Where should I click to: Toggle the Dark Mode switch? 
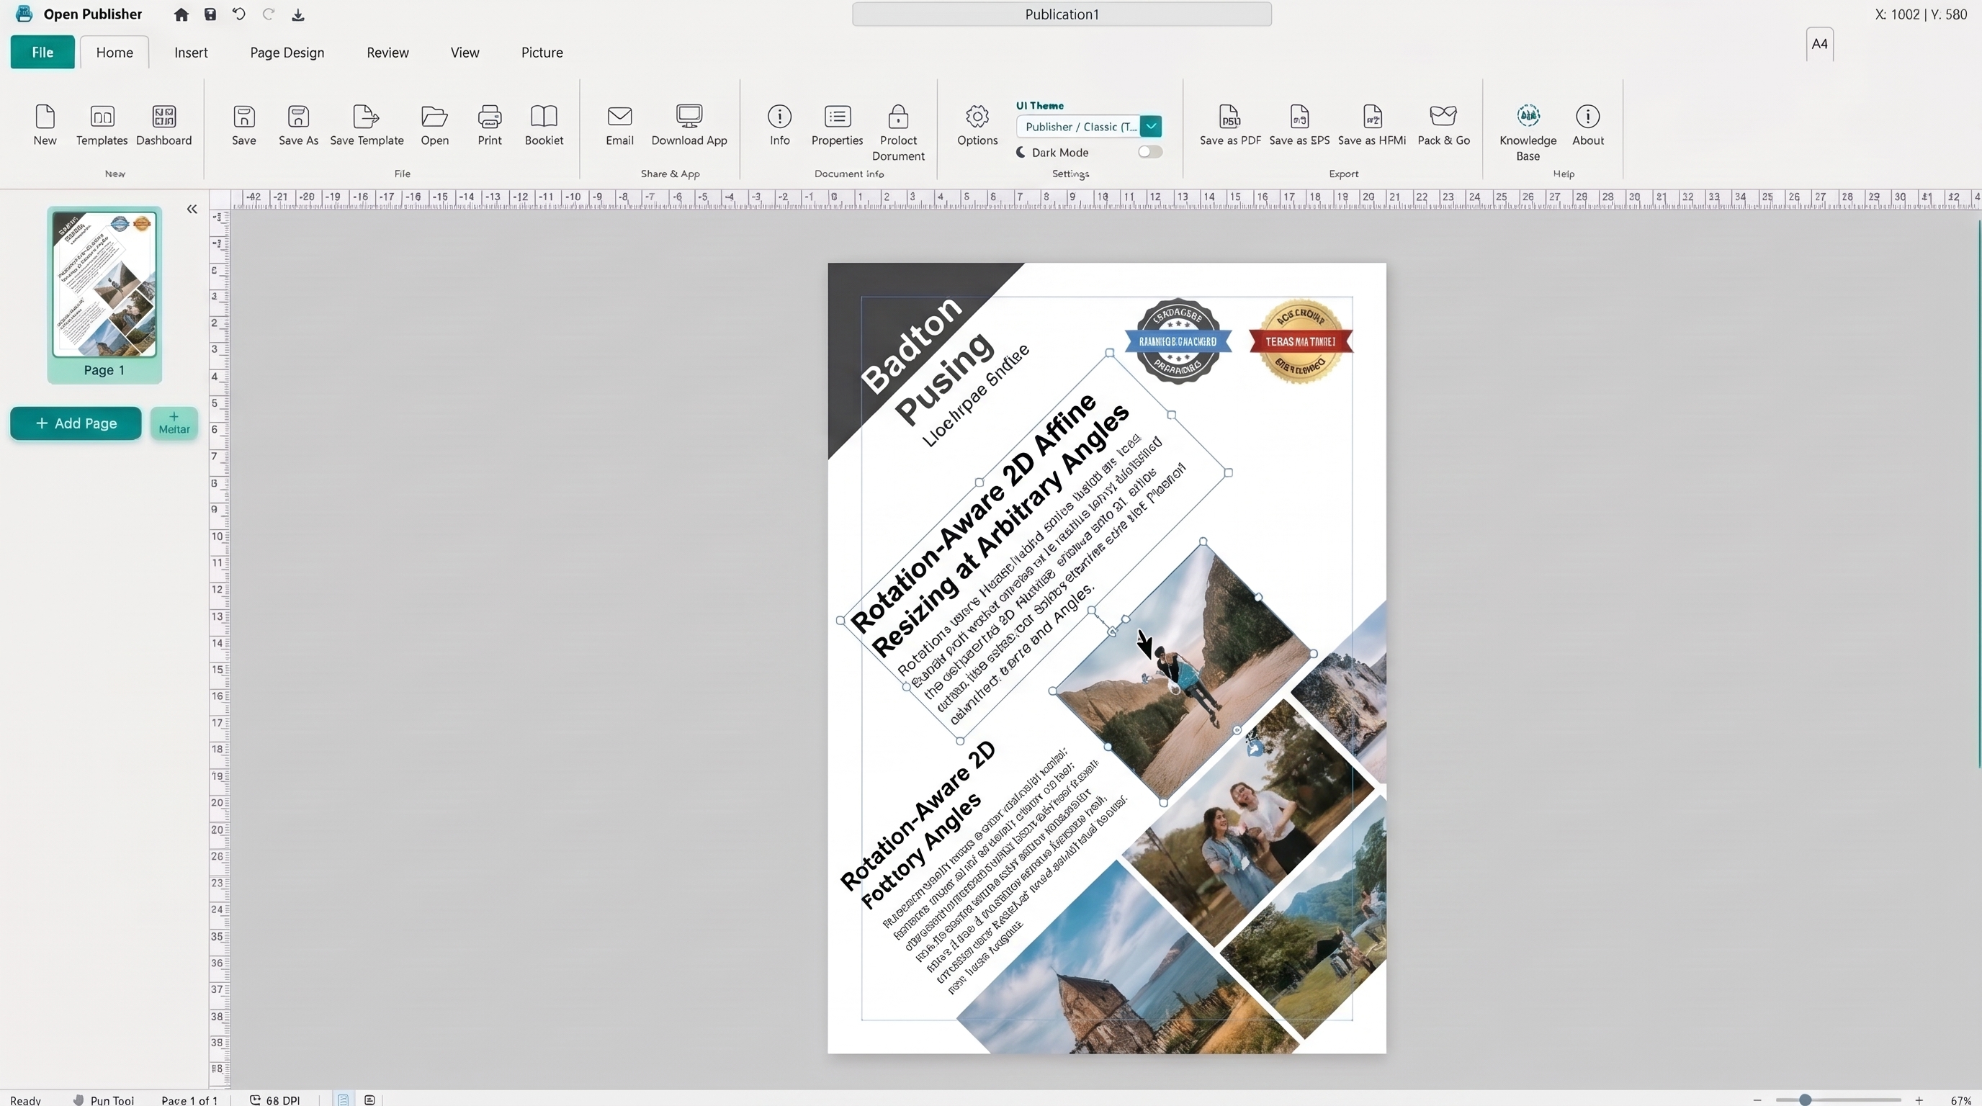(1150, 152)
